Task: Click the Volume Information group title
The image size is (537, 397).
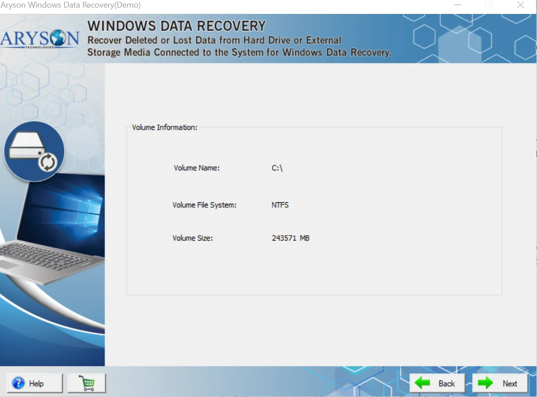Action: [165, 128]
